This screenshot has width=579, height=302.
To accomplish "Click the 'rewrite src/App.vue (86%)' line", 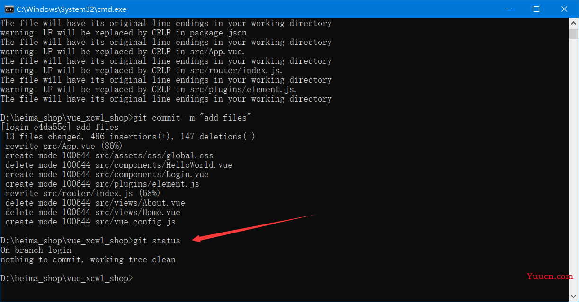I will pyautogui.click(x=64, y=146).
